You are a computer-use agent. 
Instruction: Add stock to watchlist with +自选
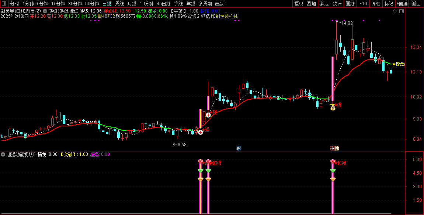pos(402,4)
